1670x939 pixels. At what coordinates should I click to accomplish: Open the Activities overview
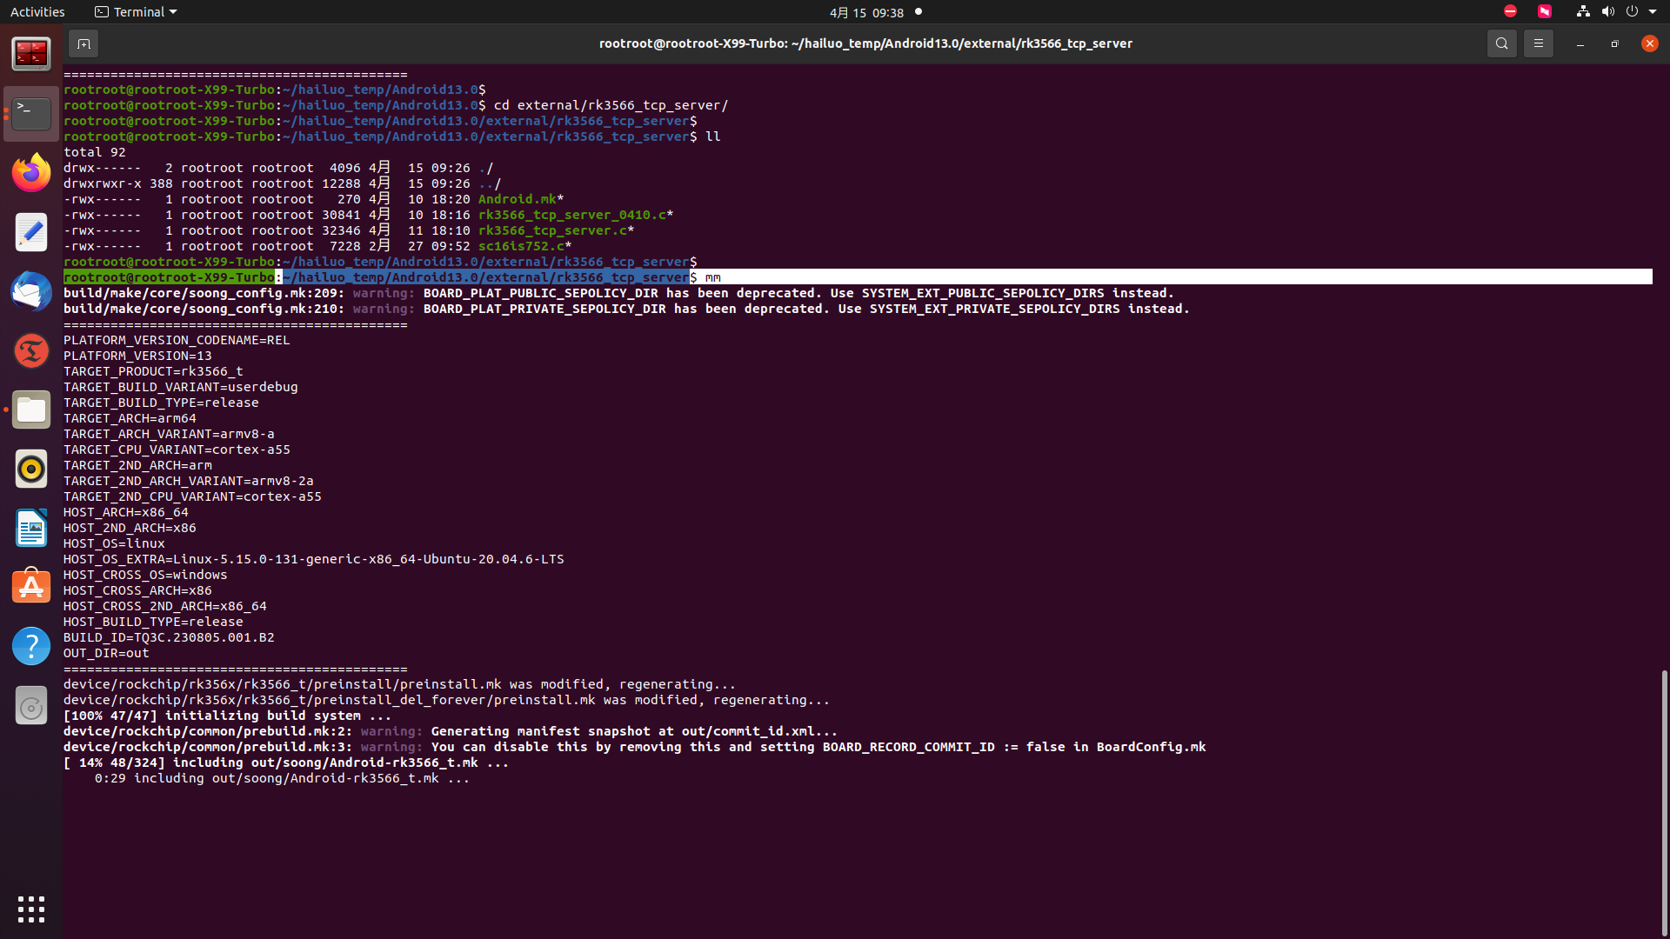tap(37, 12)
